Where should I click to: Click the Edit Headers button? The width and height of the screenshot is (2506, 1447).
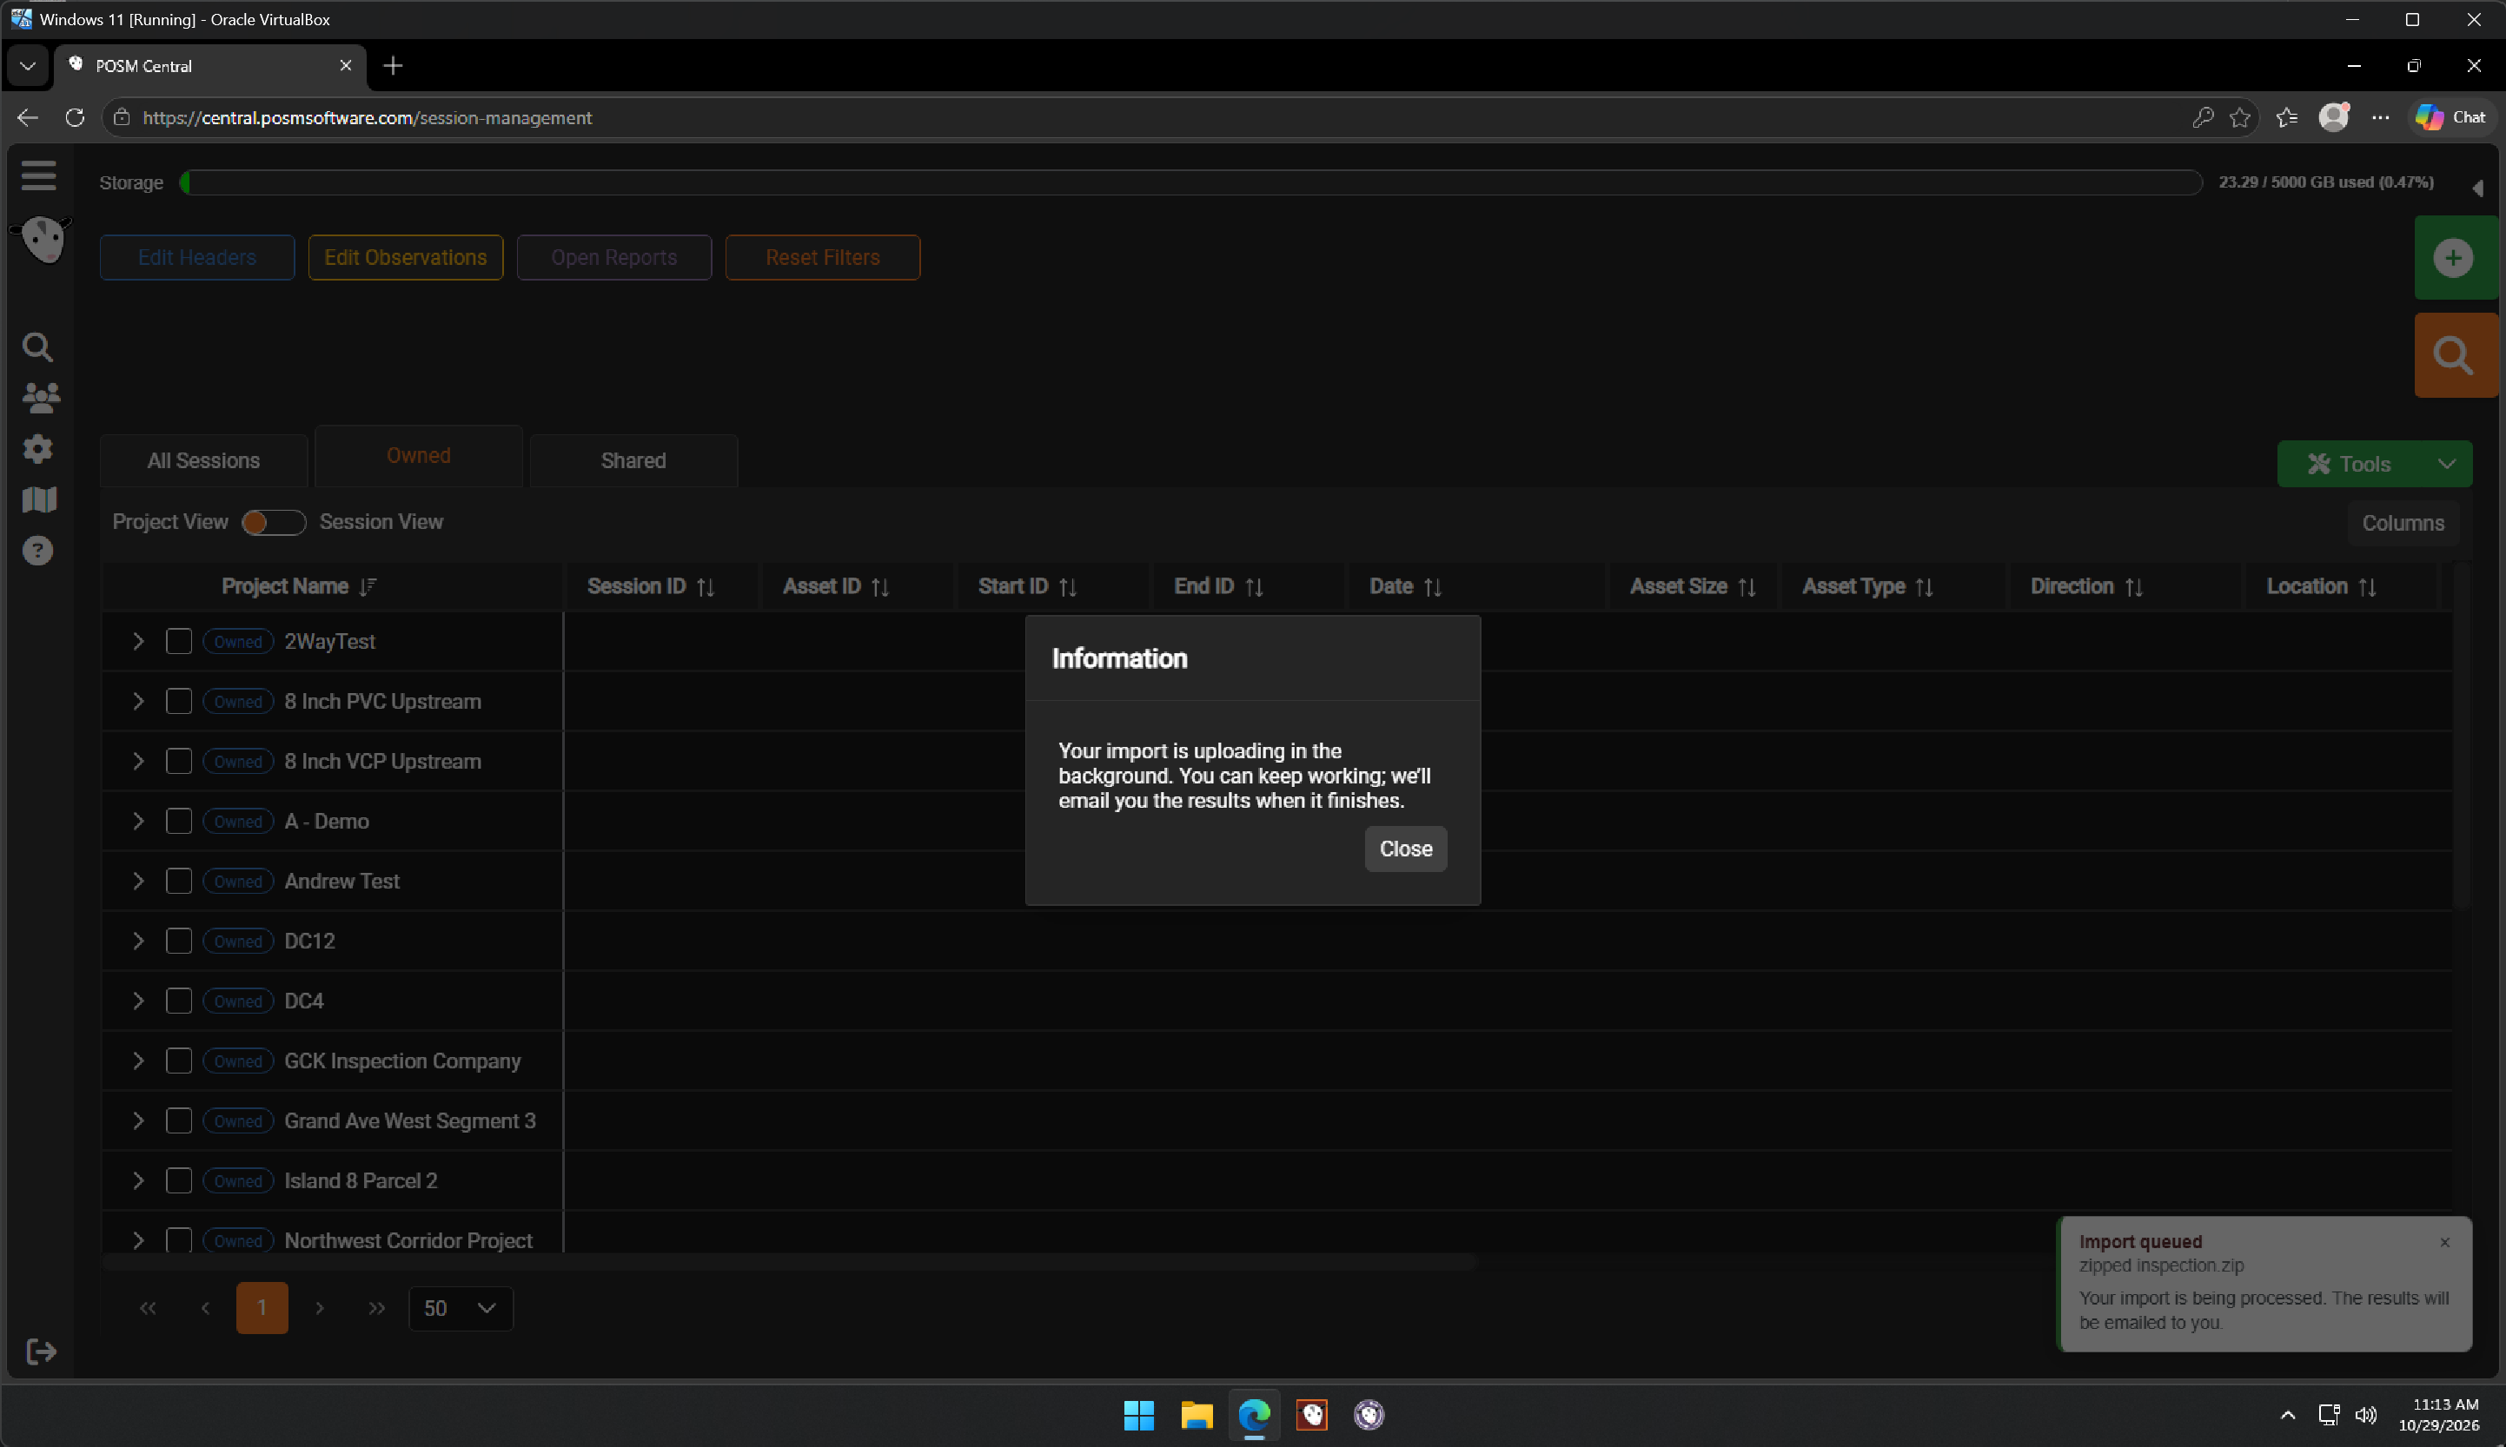coord(197,257)
